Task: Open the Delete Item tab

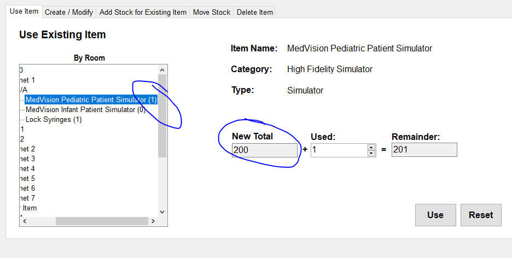Action: [x=255, y=13]
